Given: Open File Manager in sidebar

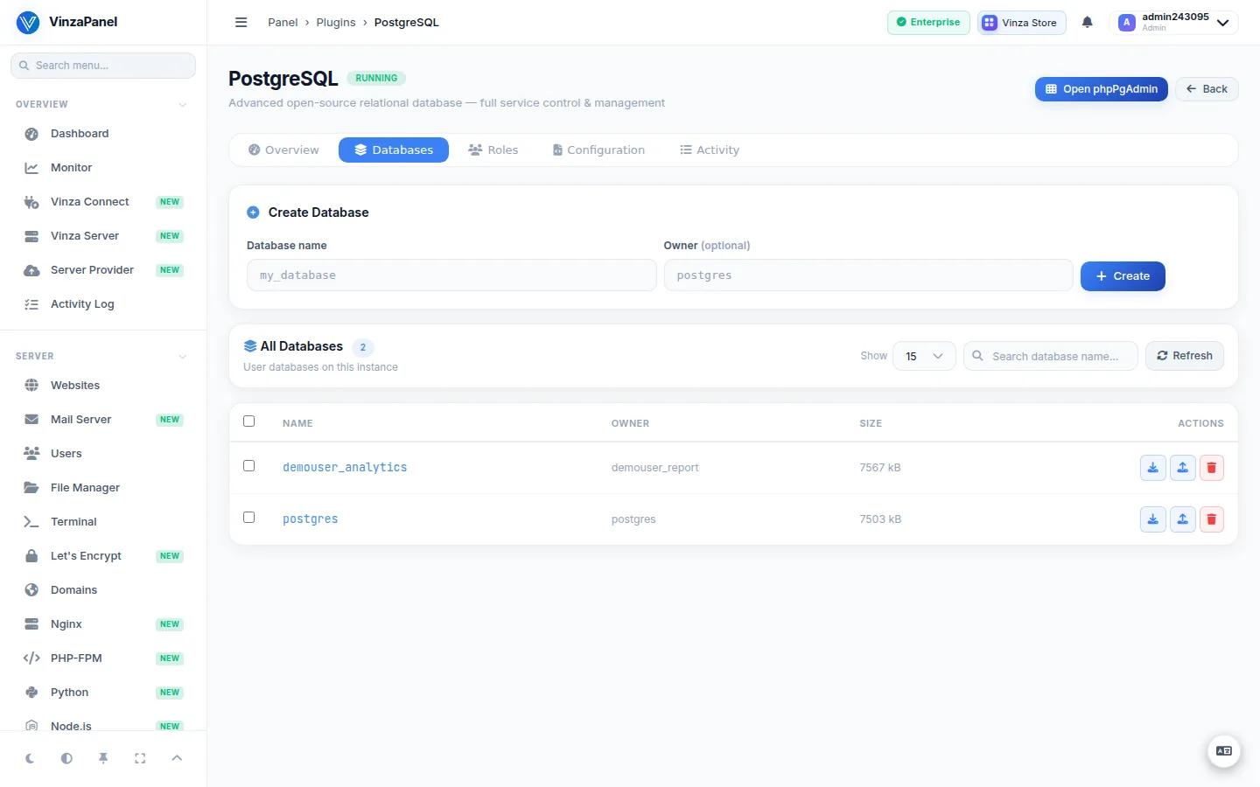Looking at the screenshot, I should [103, 488].
